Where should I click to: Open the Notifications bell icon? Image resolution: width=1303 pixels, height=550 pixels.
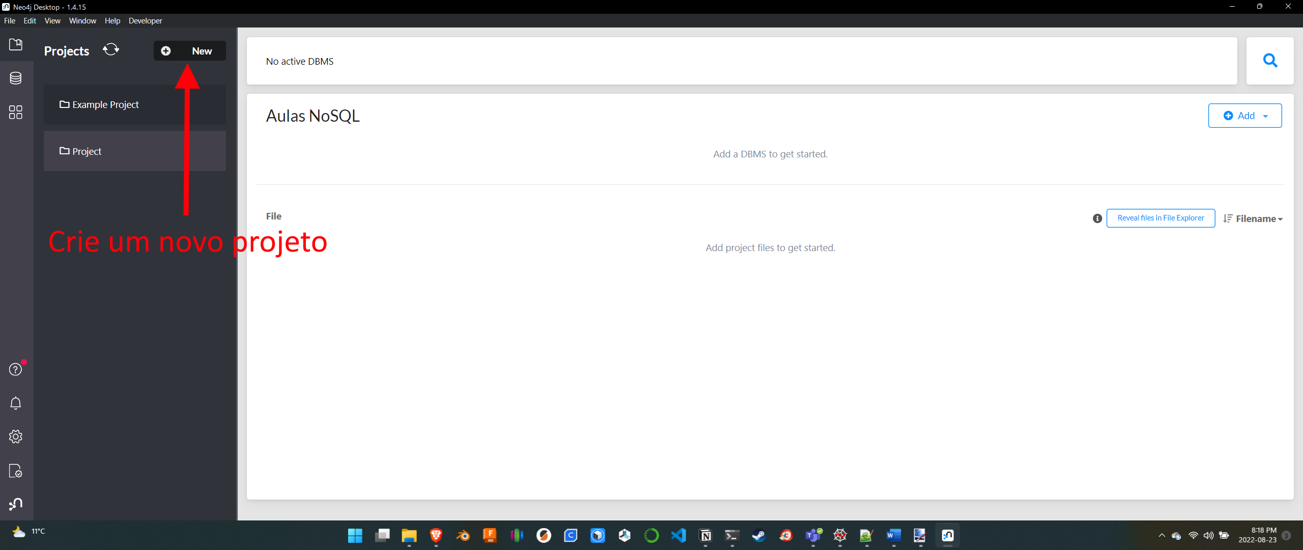[x=16, y=403]
